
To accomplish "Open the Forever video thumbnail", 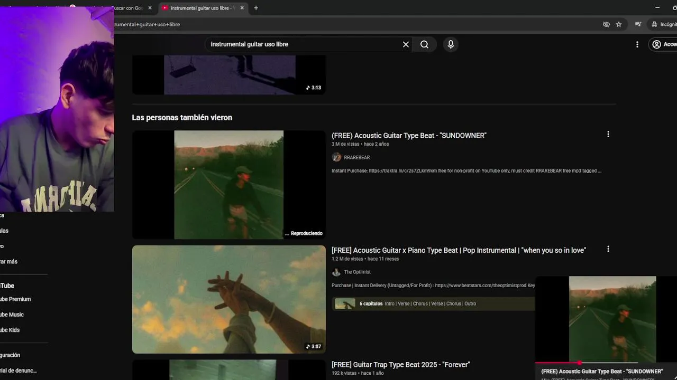I will pos(228,370).
